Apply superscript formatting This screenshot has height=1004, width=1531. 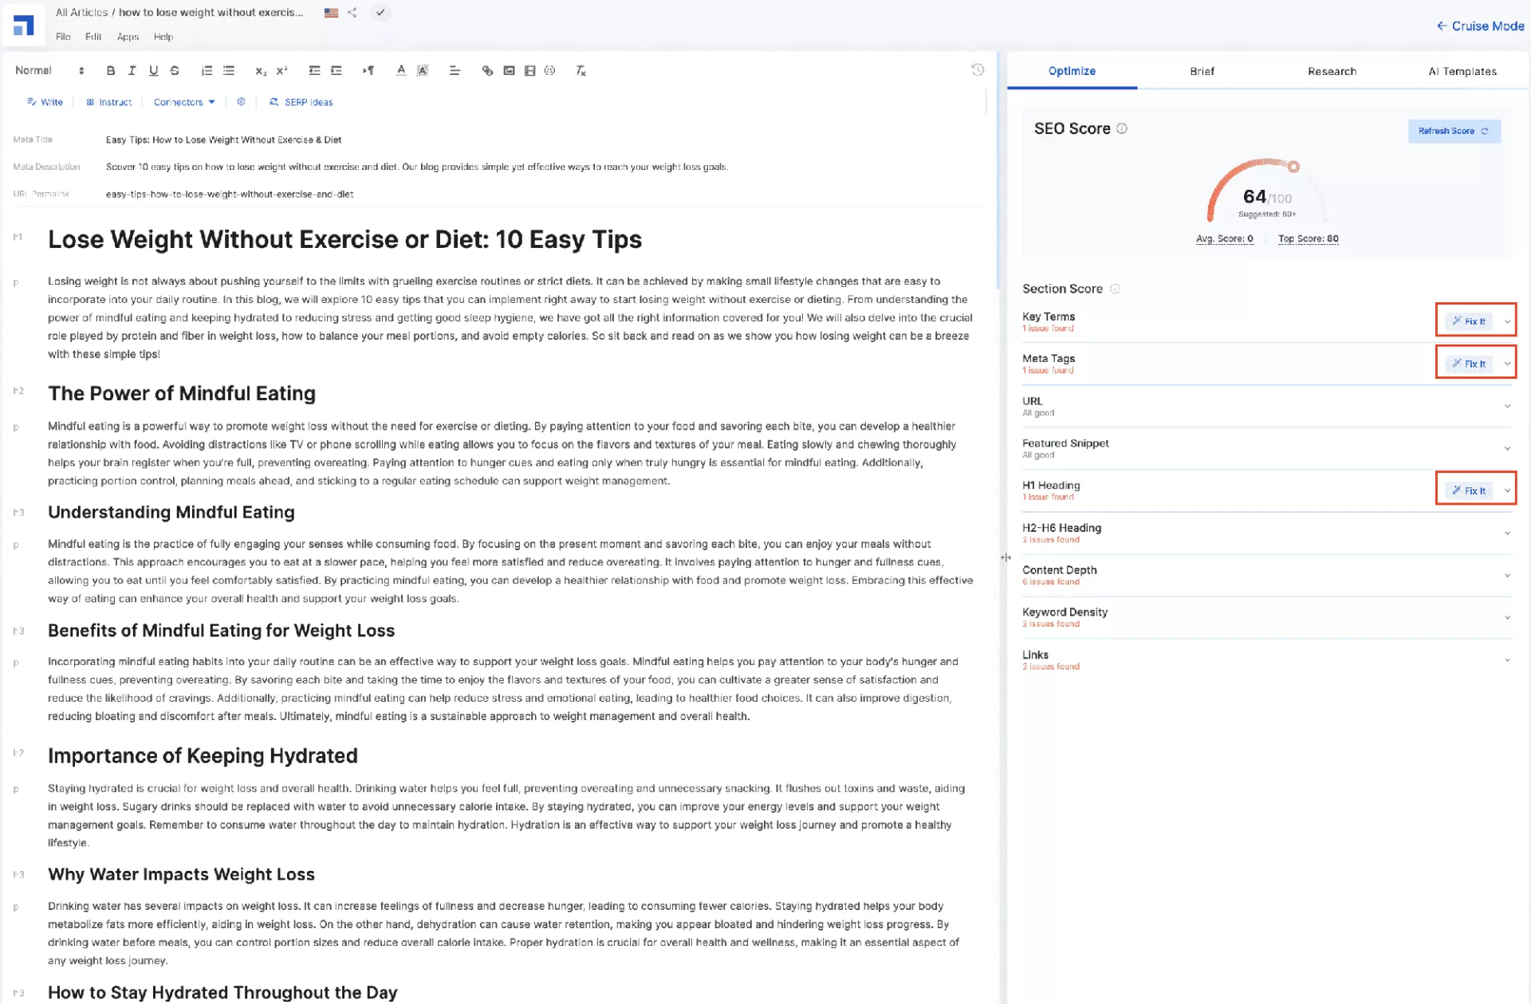tap(281, 71)
